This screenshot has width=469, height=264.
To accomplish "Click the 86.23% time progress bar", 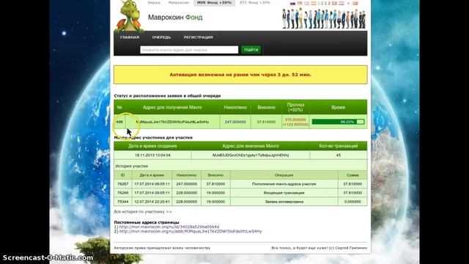I will (338, 122).
